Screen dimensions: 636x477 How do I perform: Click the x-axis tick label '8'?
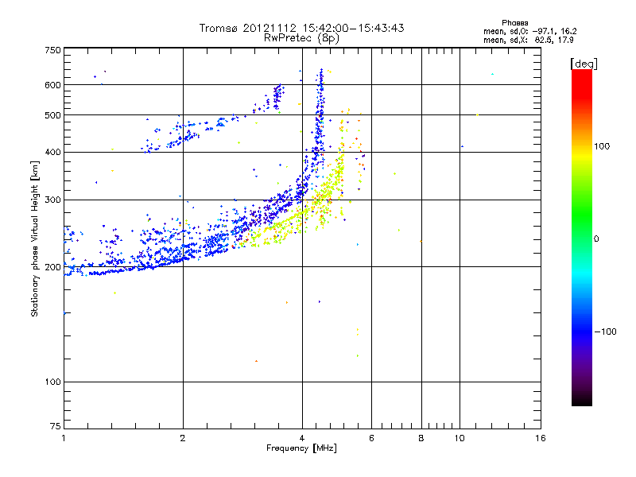421,438
